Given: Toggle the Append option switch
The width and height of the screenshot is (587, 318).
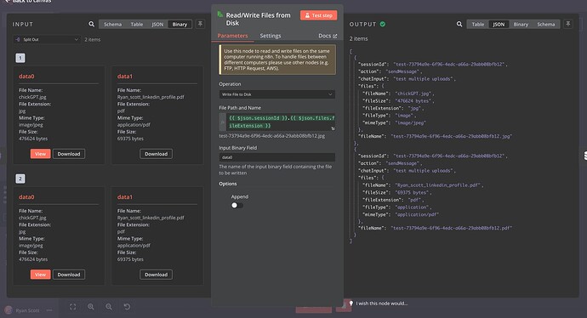Looking at the screenshot, I should [237, 205].
